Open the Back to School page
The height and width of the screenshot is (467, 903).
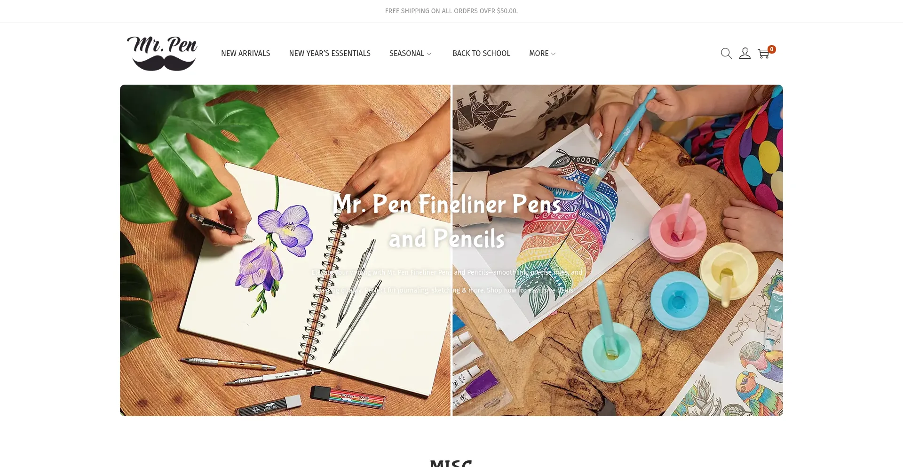pyautogui.click(x=481, y=54)
